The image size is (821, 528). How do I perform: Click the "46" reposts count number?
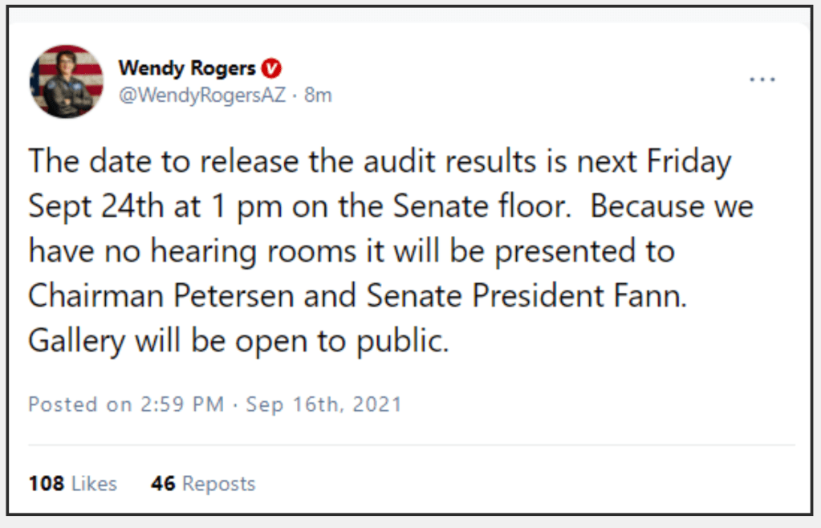[x=163, y=484]
